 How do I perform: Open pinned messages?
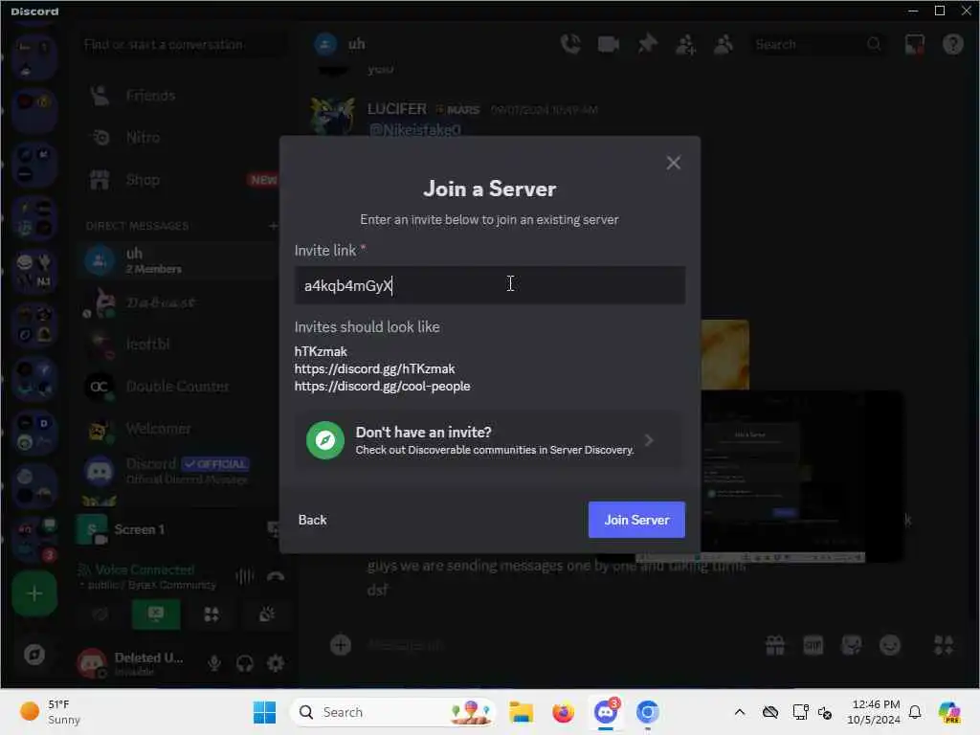coord(648,44)
